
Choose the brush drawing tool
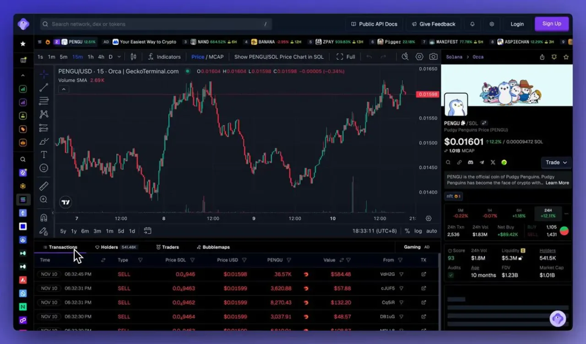pos(44,141)
